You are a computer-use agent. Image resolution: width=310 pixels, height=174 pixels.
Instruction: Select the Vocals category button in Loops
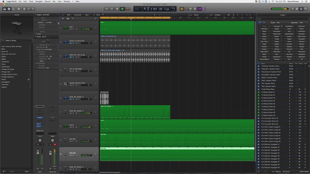264,57
